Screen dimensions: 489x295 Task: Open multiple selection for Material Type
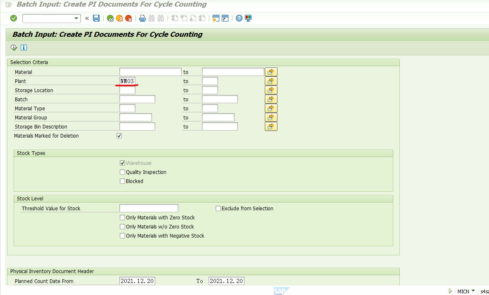(x=271, y=108)
